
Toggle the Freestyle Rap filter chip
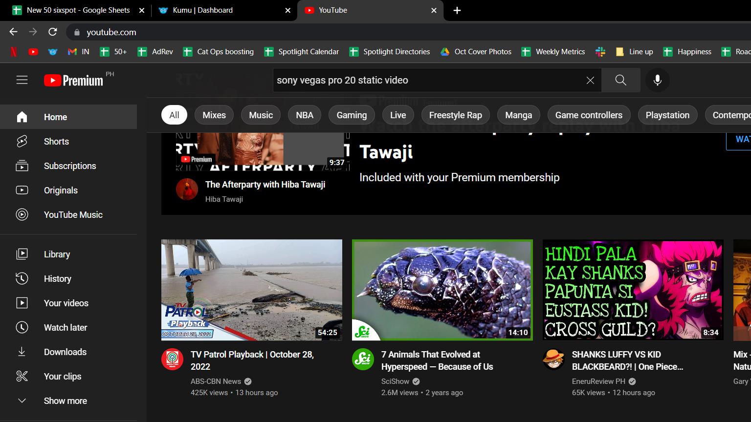click(455, 115)
